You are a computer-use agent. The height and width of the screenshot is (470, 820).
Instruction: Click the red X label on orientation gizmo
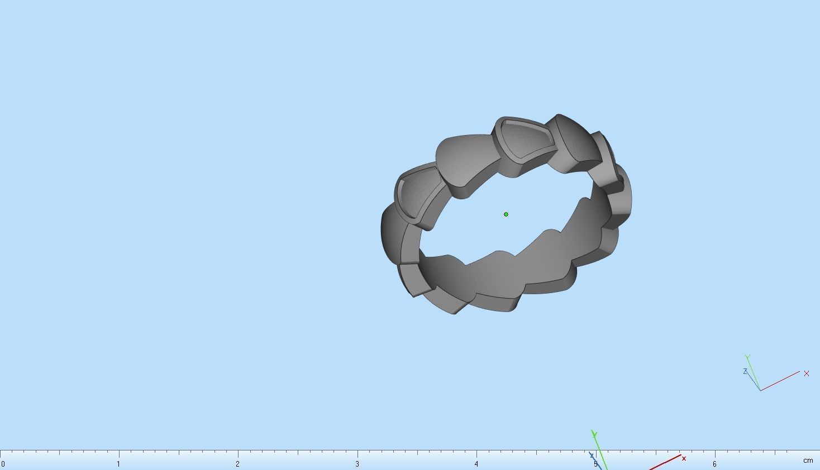807,373
